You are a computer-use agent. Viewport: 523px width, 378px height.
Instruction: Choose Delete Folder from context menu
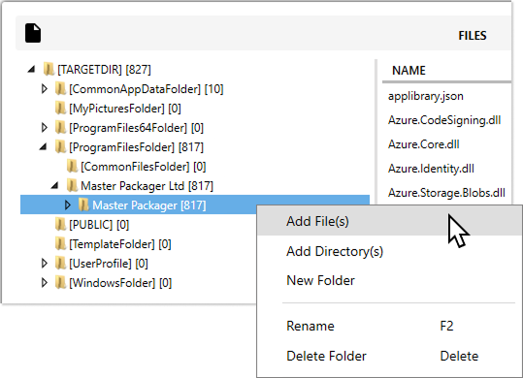pyautogui.click(x=389, y=356)
